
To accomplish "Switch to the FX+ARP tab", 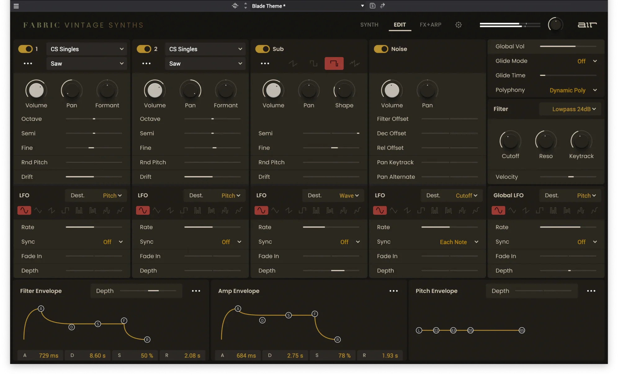I will [x=430, y=25].
